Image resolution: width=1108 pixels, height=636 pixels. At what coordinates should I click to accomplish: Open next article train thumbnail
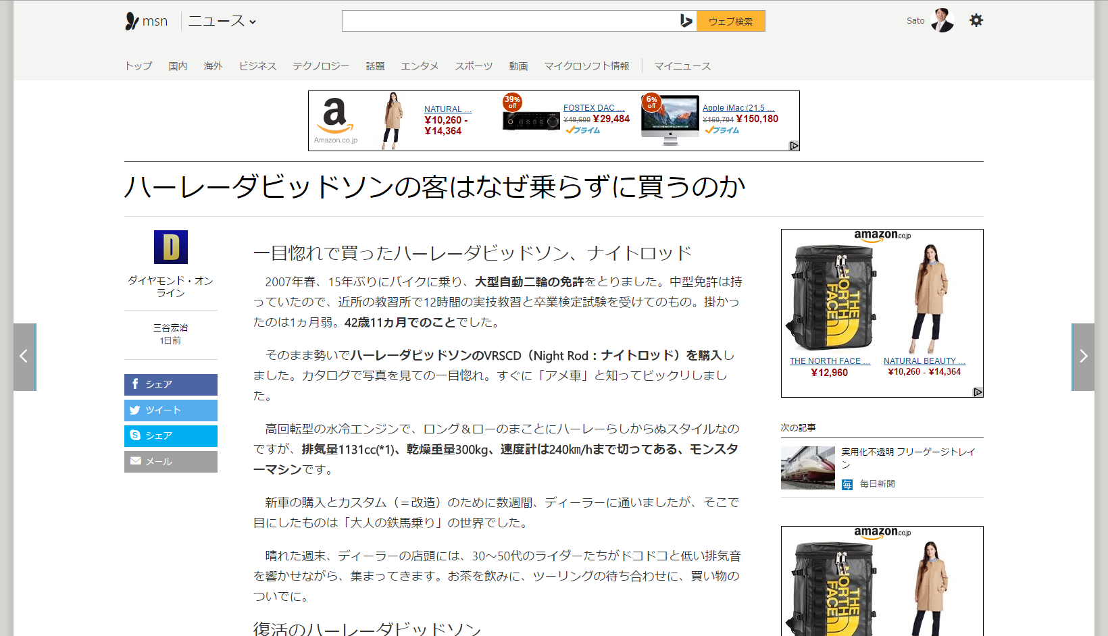click(x=808, y=467)
